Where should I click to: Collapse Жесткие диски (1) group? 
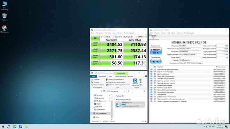(115, 100)
